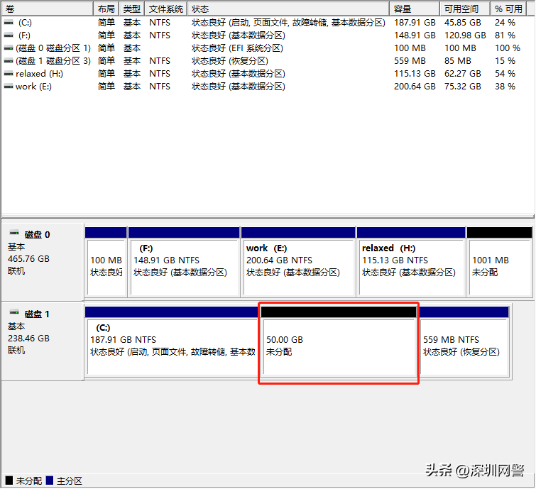Click the drive icon of relaxed (H:)
This screenshot has height=489, width=536.
tap(9, 74)
